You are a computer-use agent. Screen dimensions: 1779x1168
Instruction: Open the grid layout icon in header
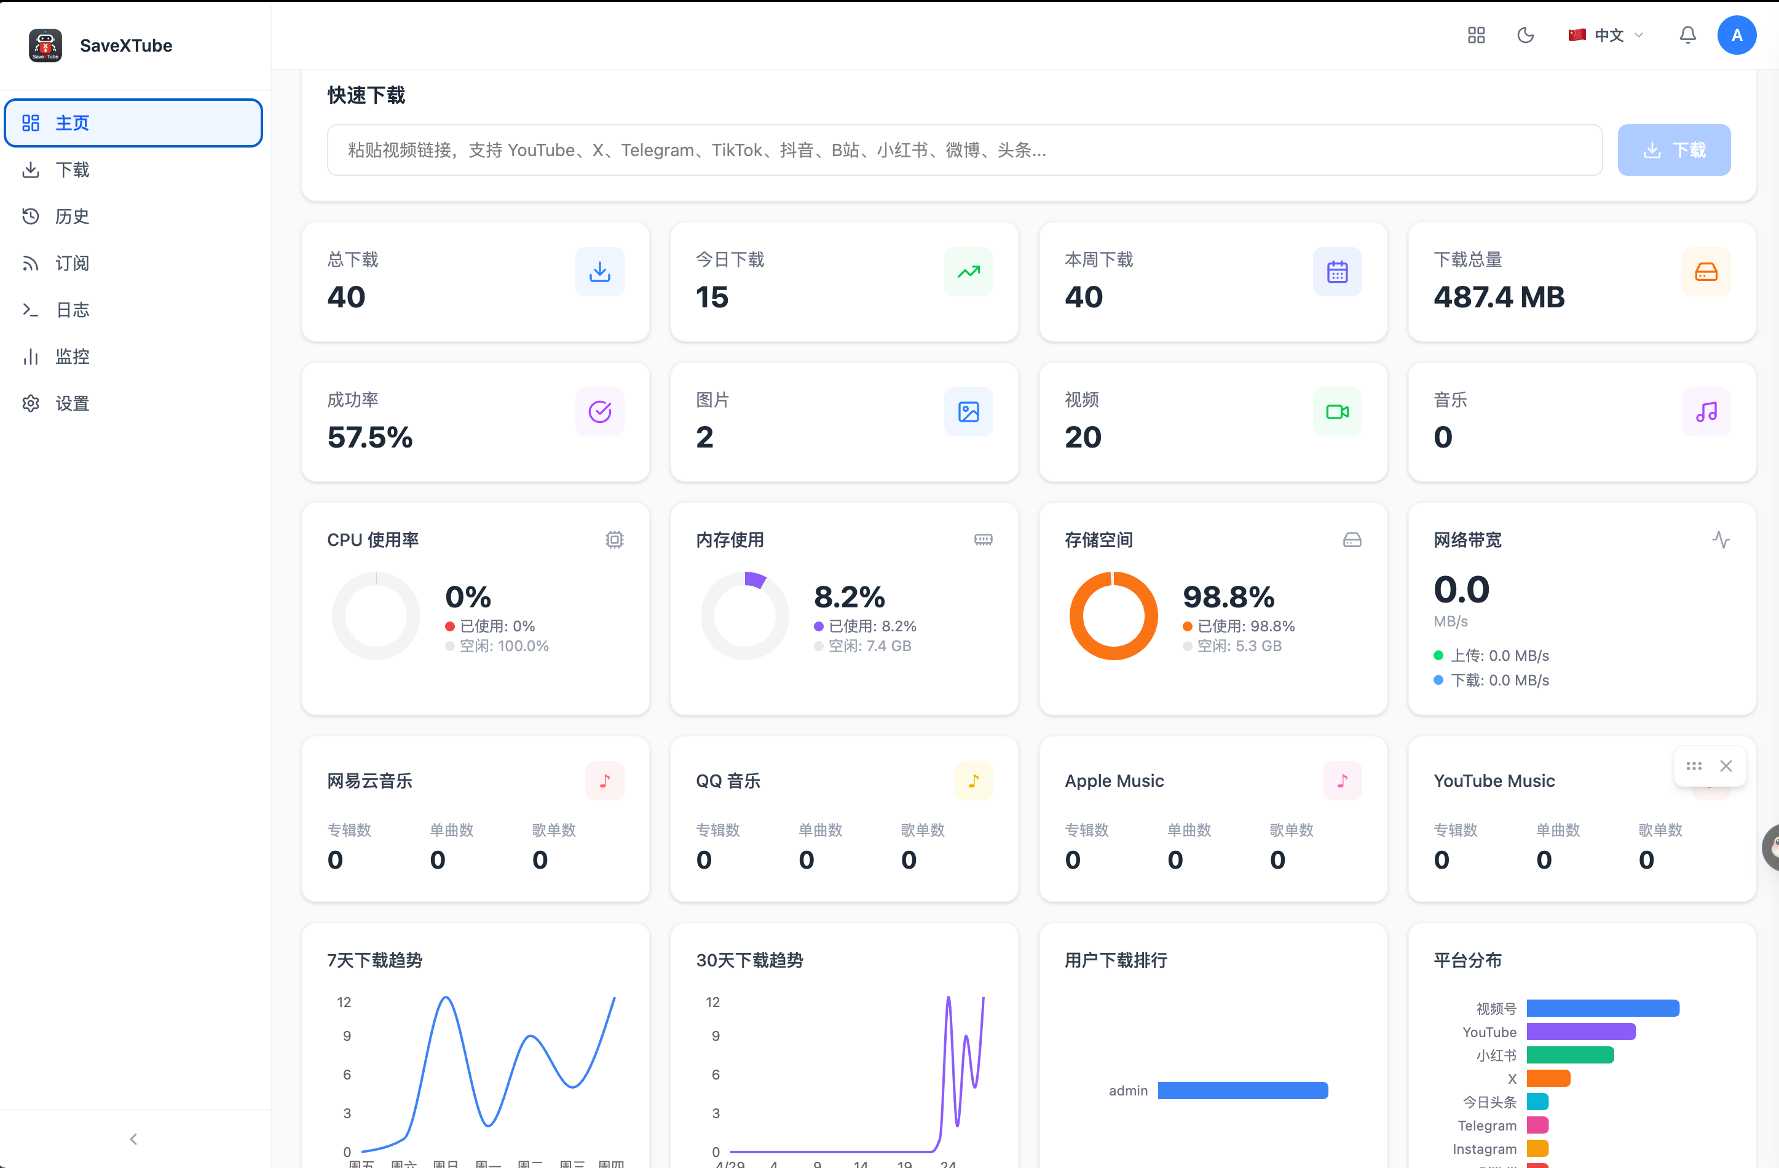[1477, 35]
